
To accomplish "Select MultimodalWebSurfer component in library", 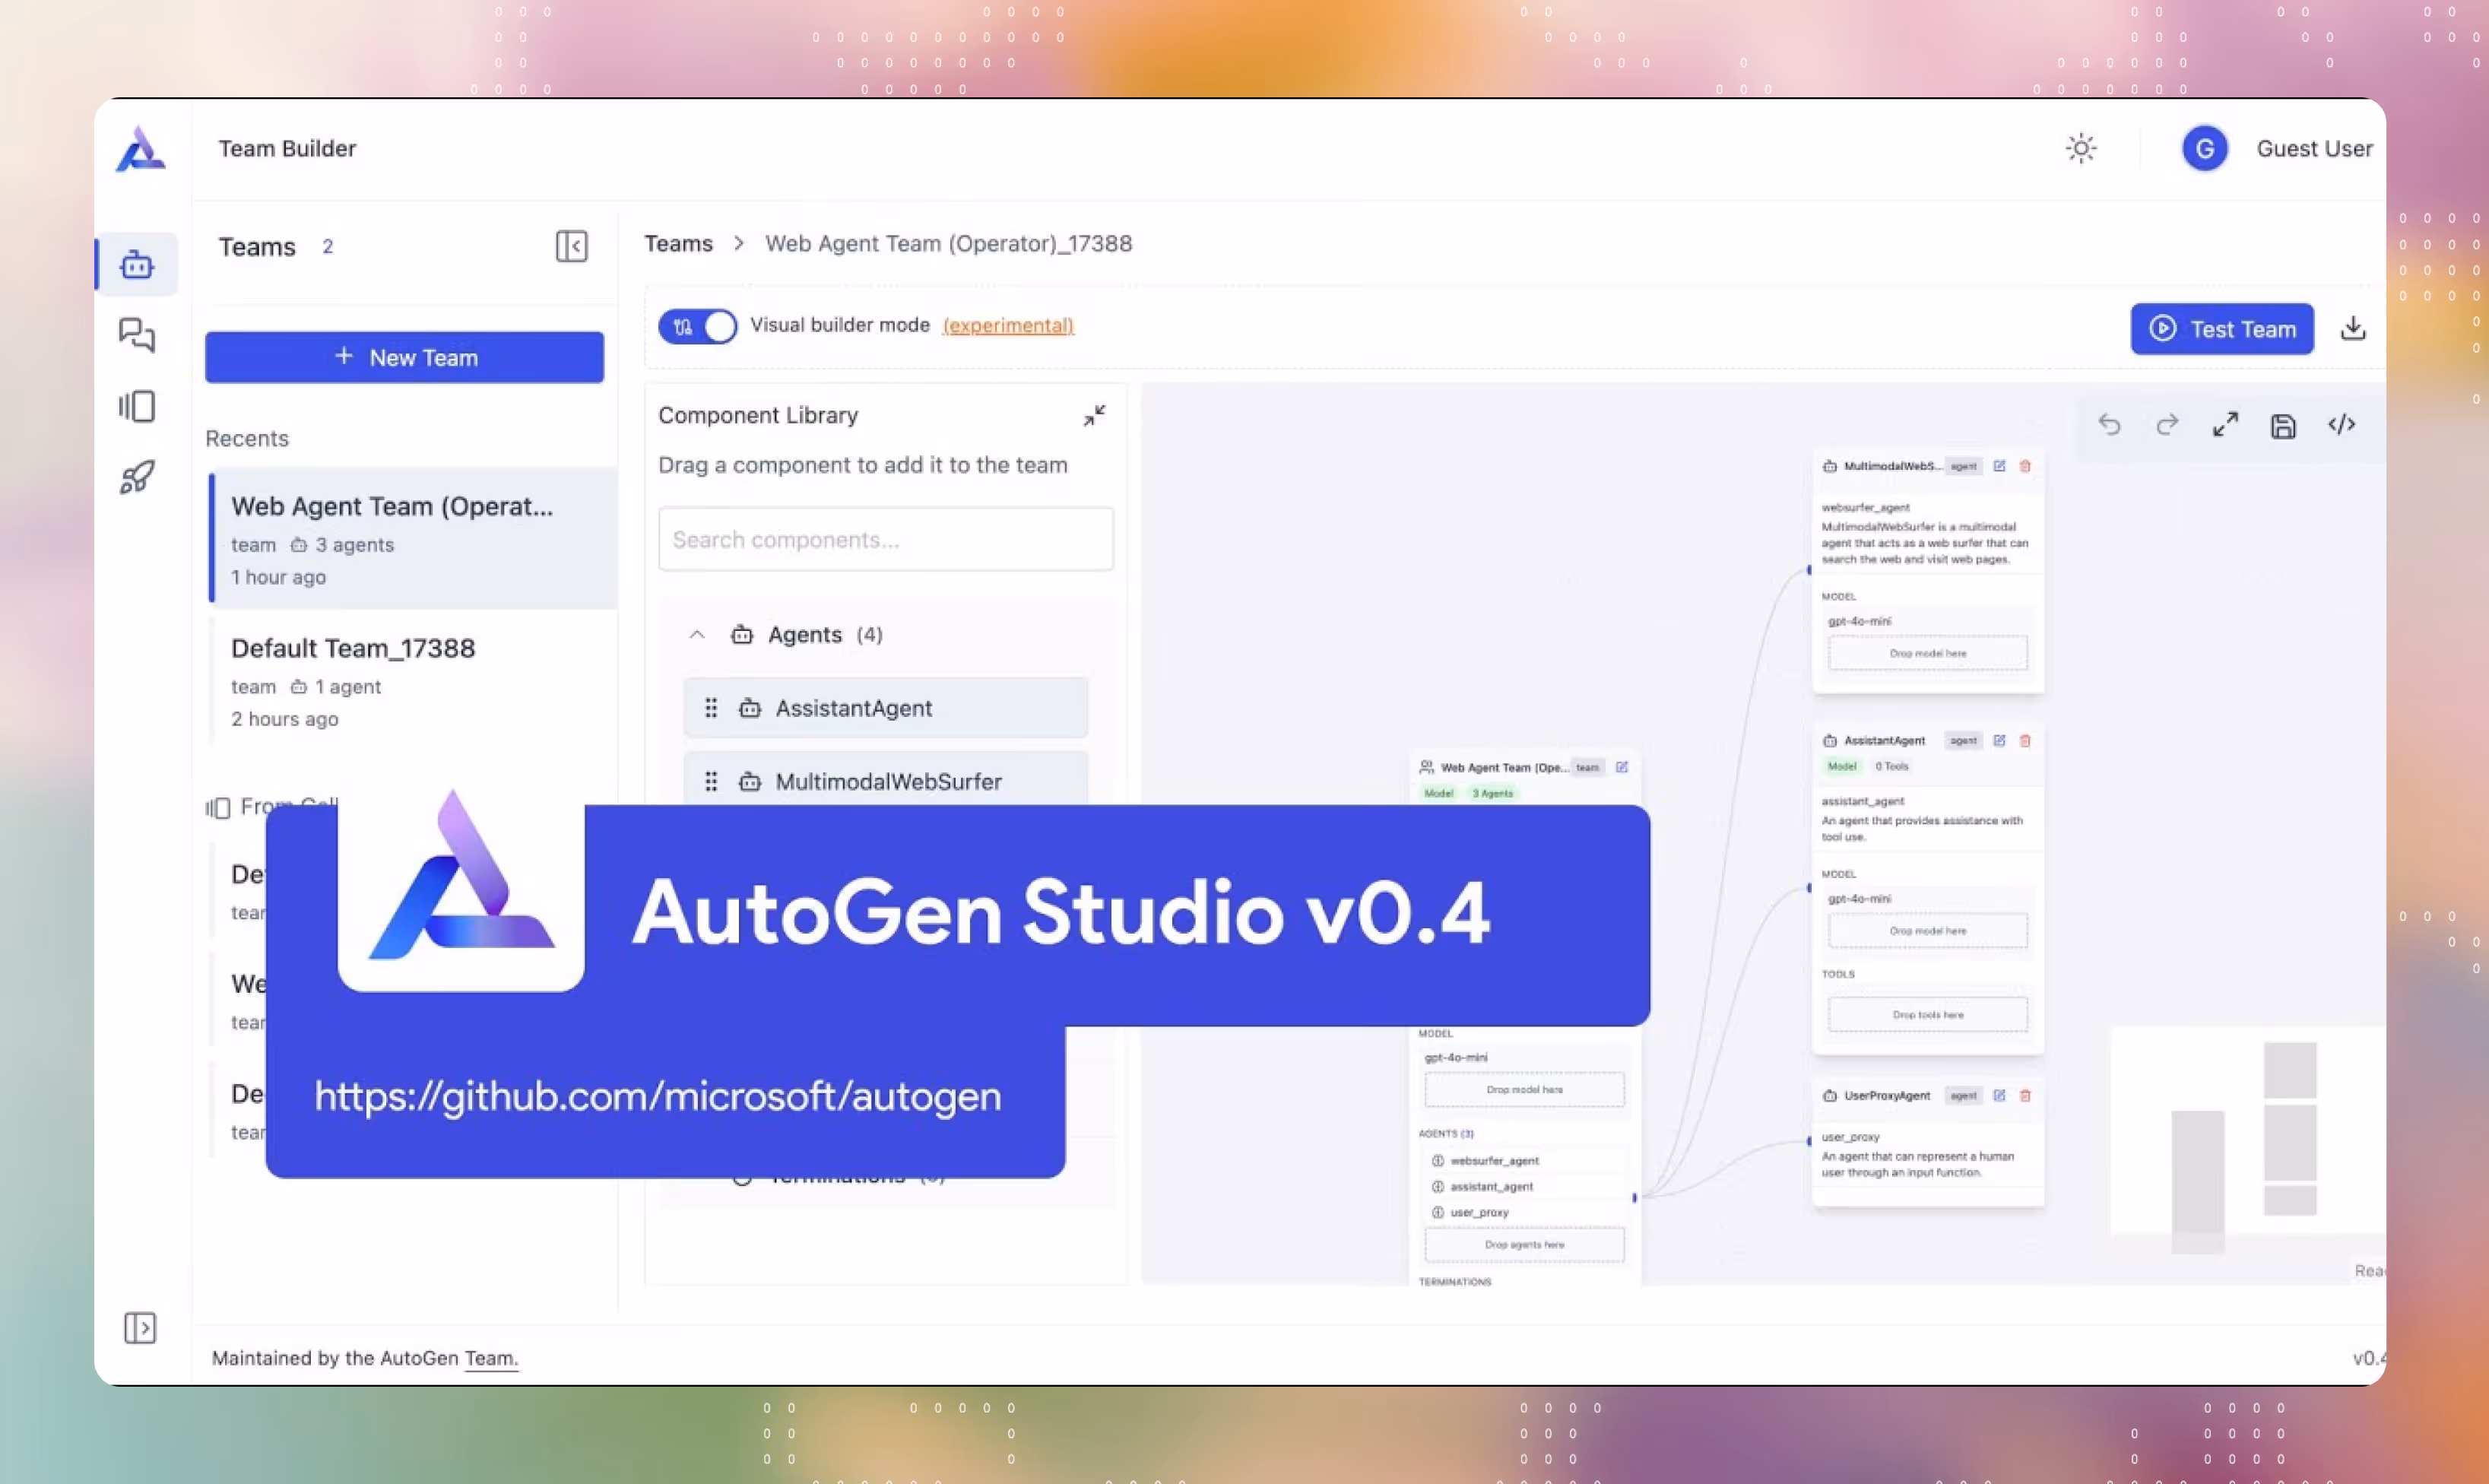I will [x=886, y=781].
